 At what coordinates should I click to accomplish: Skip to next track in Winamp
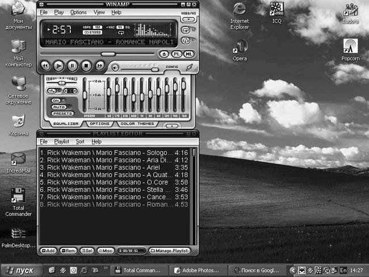click(x=99, y=66)
